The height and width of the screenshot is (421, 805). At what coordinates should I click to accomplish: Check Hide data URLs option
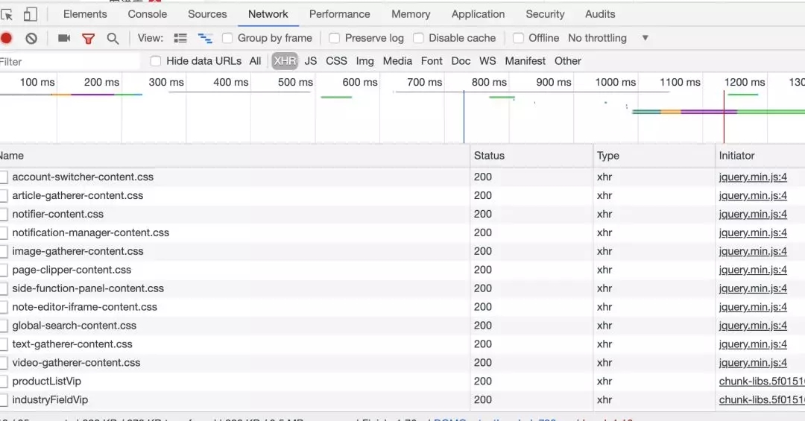pyautogui.click(x=156, y=61)
